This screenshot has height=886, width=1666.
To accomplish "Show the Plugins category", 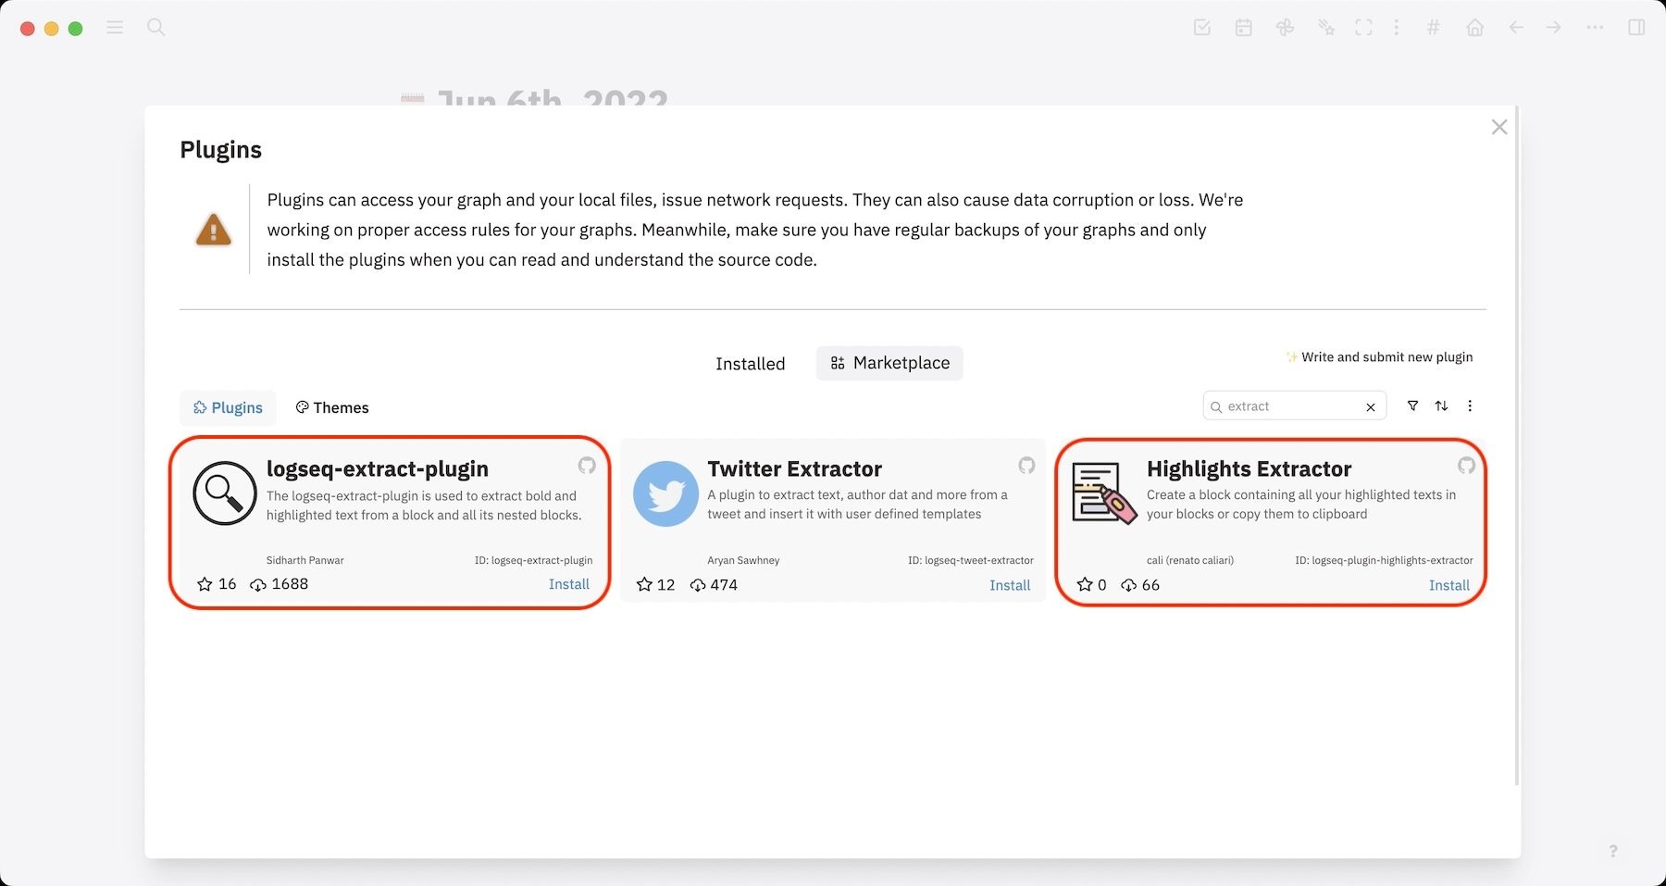I will click(228, 407).
